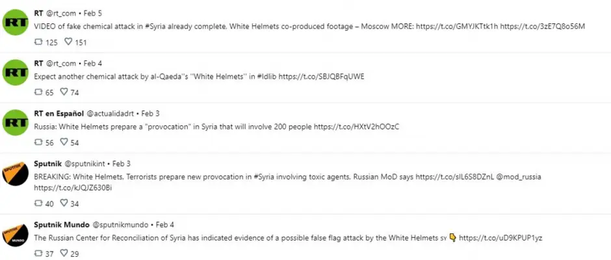Viewport: 611px width, 260px height.
Task: Open the @actualidadrt profile handle
Action: (110, 114)
